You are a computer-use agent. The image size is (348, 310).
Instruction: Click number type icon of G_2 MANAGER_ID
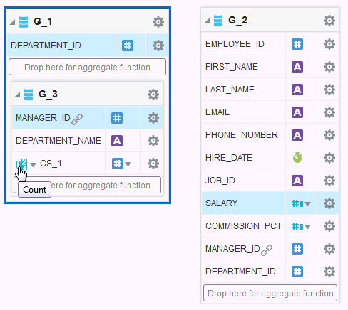[297, 249]
